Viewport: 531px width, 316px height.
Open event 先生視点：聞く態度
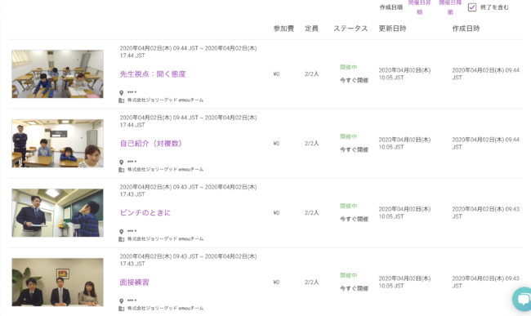tap(153, 74)
